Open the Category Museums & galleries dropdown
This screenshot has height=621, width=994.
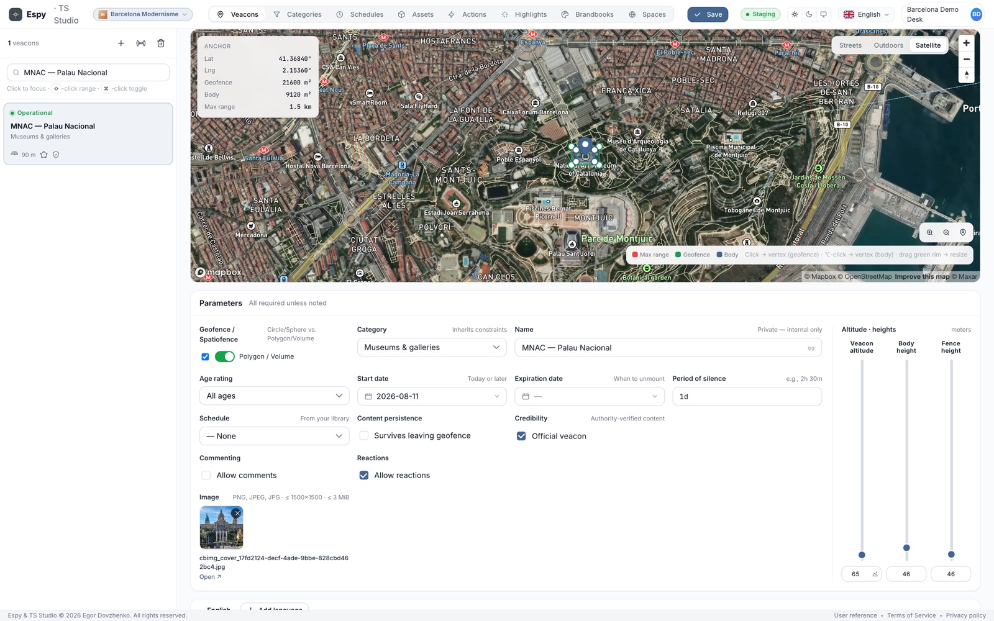tap(432, 347)
